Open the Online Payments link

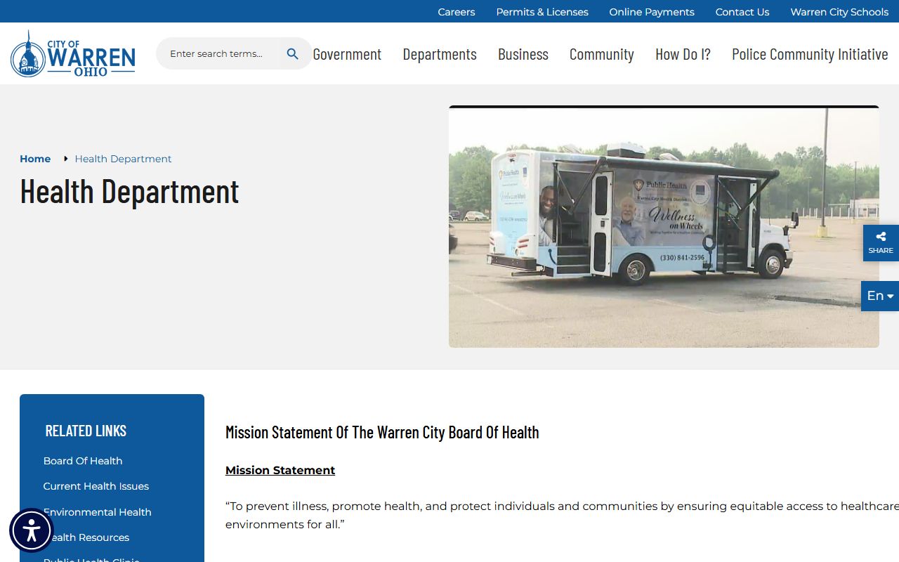tap(652, 12)
